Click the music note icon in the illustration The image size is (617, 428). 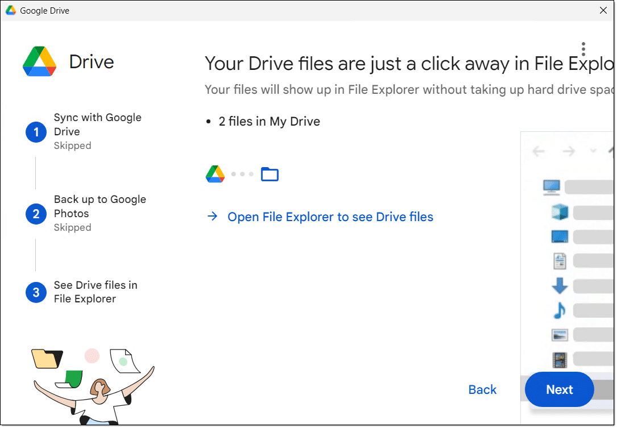click(x=560, y=310)
